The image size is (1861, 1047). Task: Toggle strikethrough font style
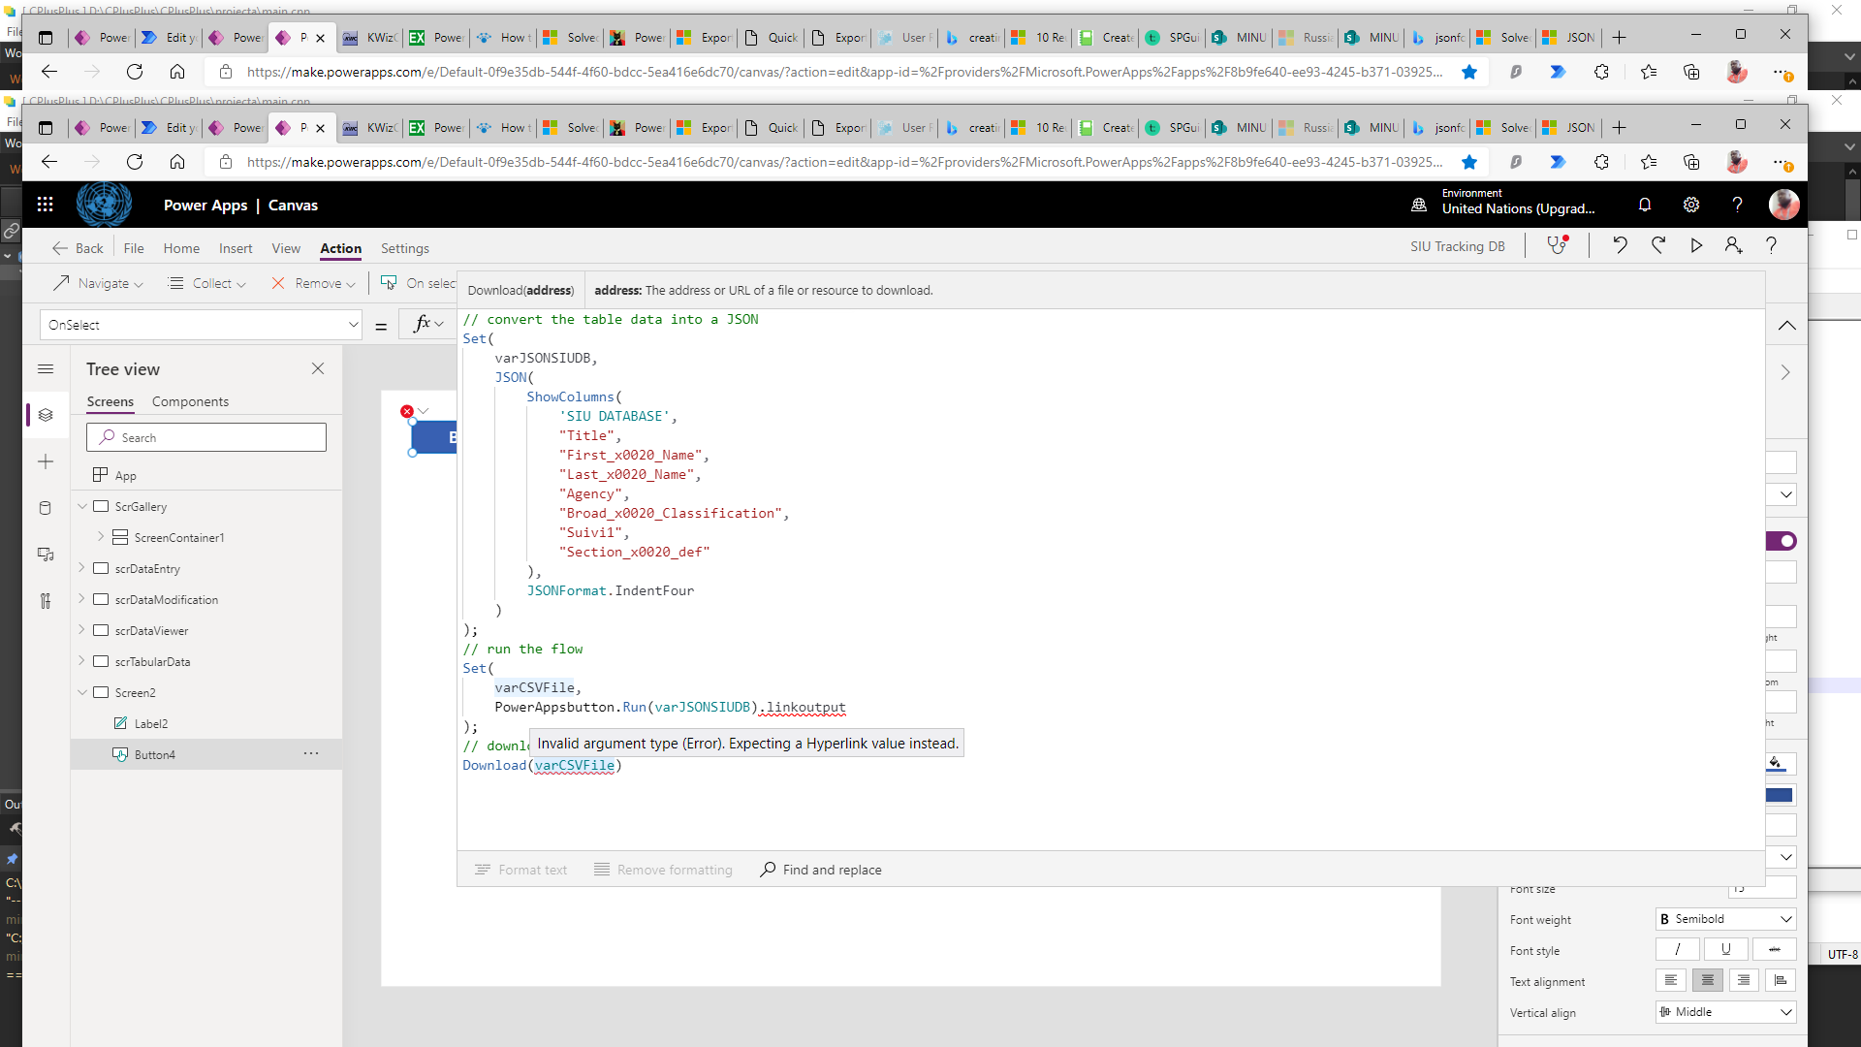click(x=1775, y=950)
